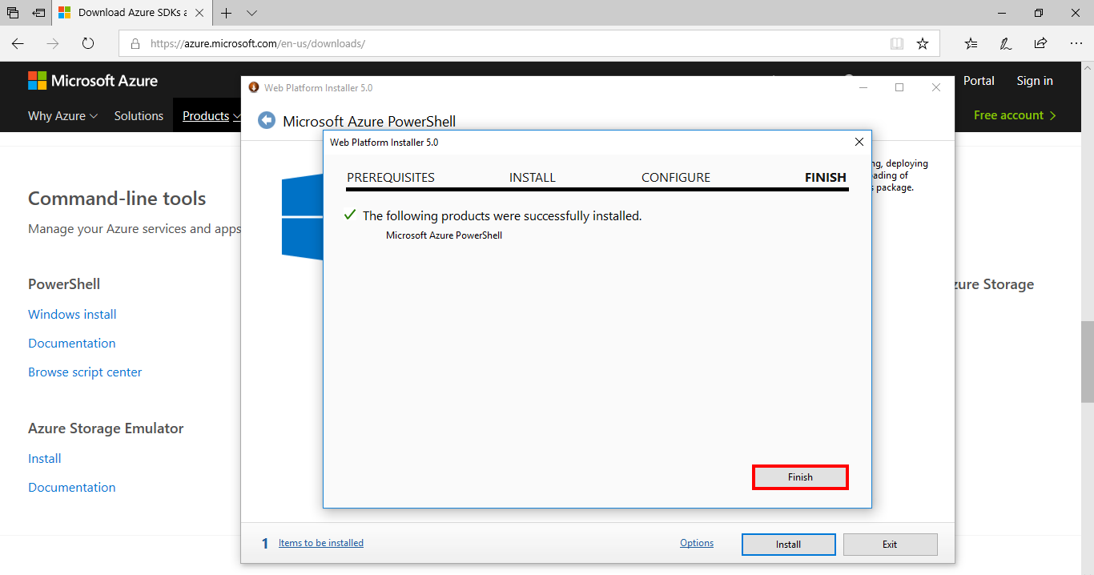
Task: Open the Azure Storage Emulator Install link
Action: [x=45, y=459]
